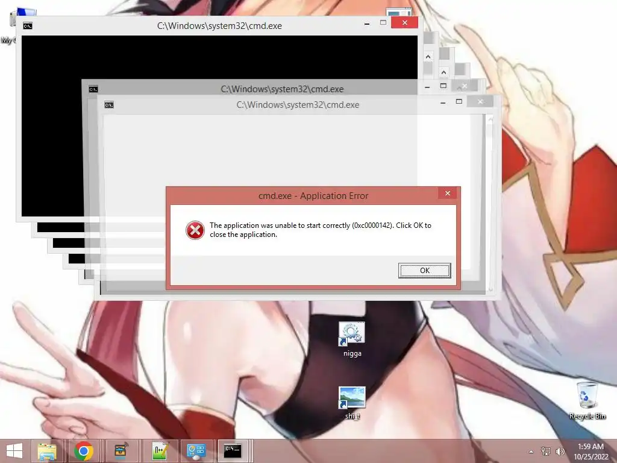This screenshot has height=463, width=617.
Task: Close the middle gray cmd.exe window
Action: (x=465, y=86)
